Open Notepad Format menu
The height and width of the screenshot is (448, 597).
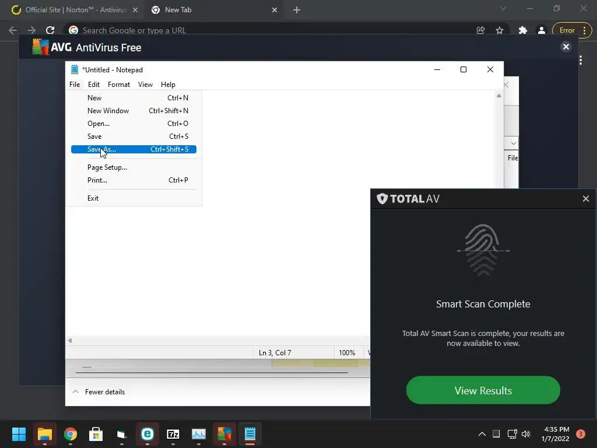pyautogui.click(x=119, y=85)
